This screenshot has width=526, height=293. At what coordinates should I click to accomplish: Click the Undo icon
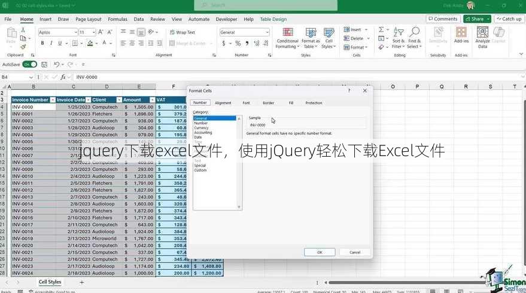(x=57, y=65)
